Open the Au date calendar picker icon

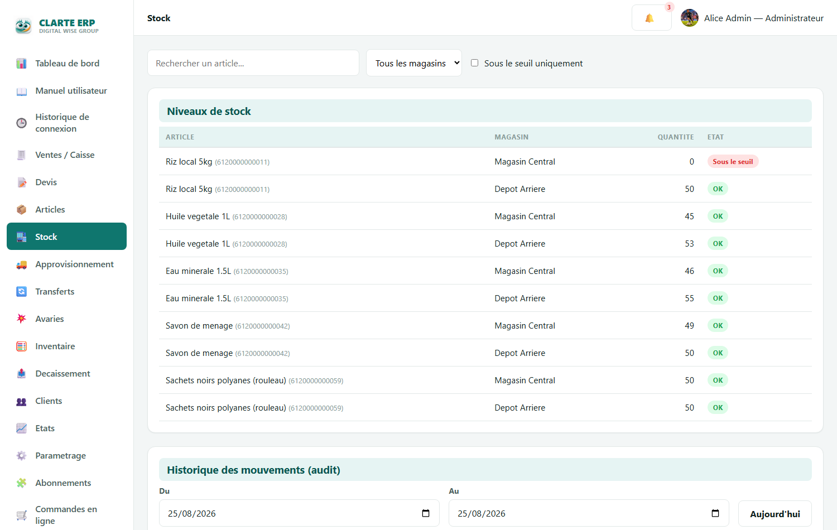tap(715, 513)
